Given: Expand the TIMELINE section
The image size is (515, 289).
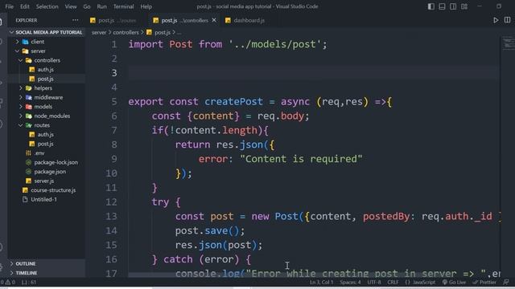Looking at the screenshot, I should [46, 273].
